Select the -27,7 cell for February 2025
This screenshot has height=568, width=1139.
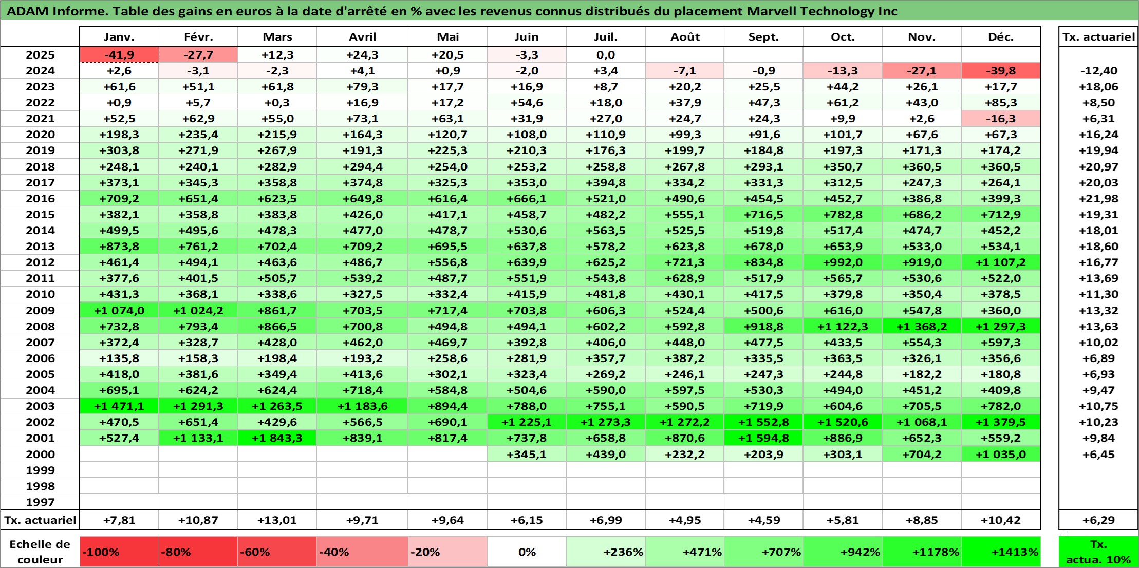(198, 55)
